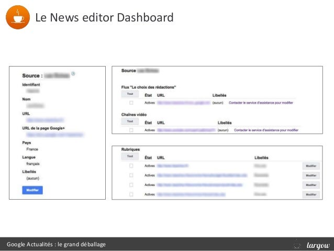Screen dimensions: 334x251
Task: Click the '(aucun)' label in the Chaînes vidéo row
Action: pyautogui.click(x=223, y=130)
